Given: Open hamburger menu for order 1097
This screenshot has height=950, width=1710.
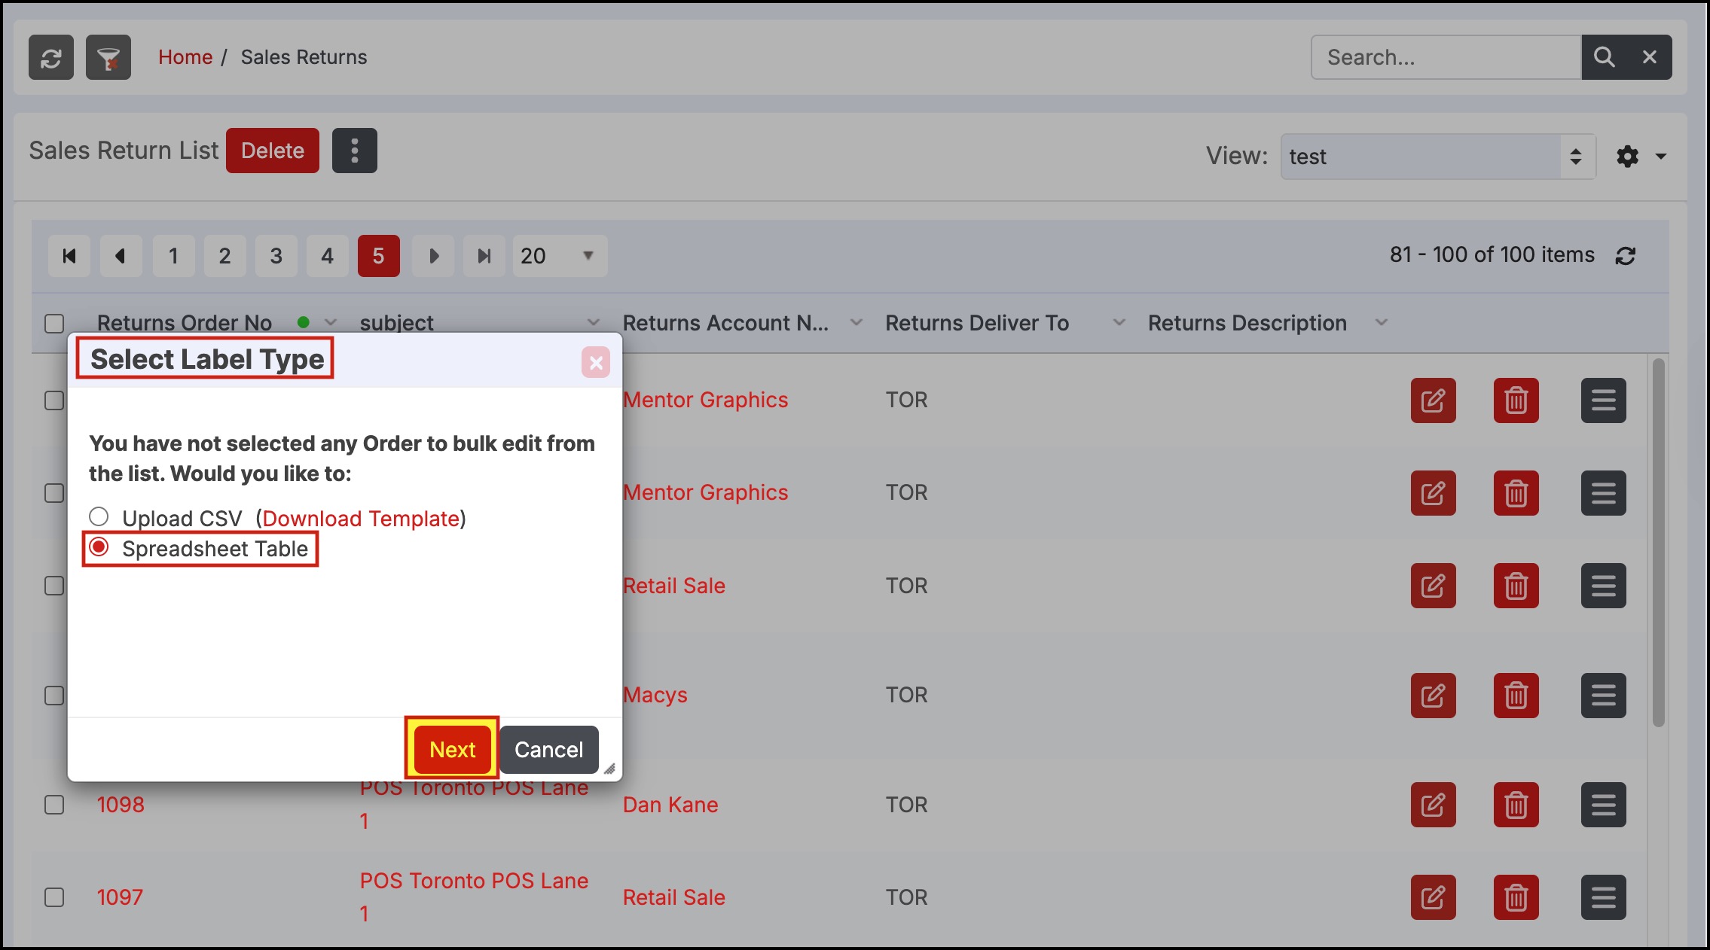Looking at the screenshot, I should 1603,897.
